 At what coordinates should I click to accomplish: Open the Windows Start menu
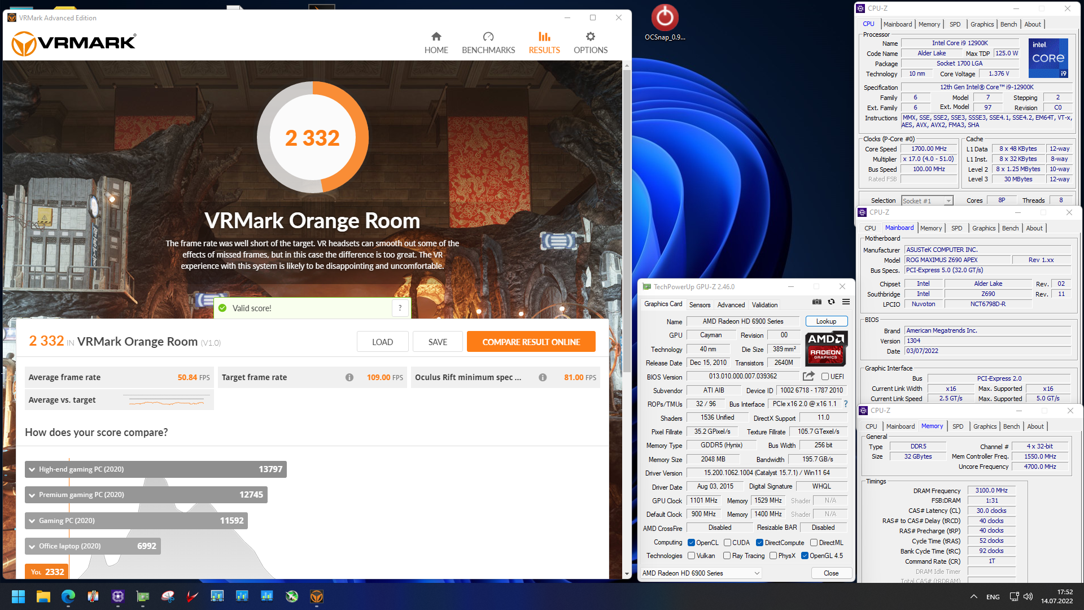tap(18, 596)
